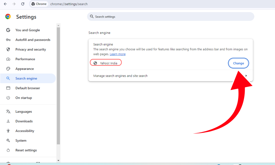The image size is (275, 165).
Task: Click the shield icon for Privacy
Action: point(8,49)
